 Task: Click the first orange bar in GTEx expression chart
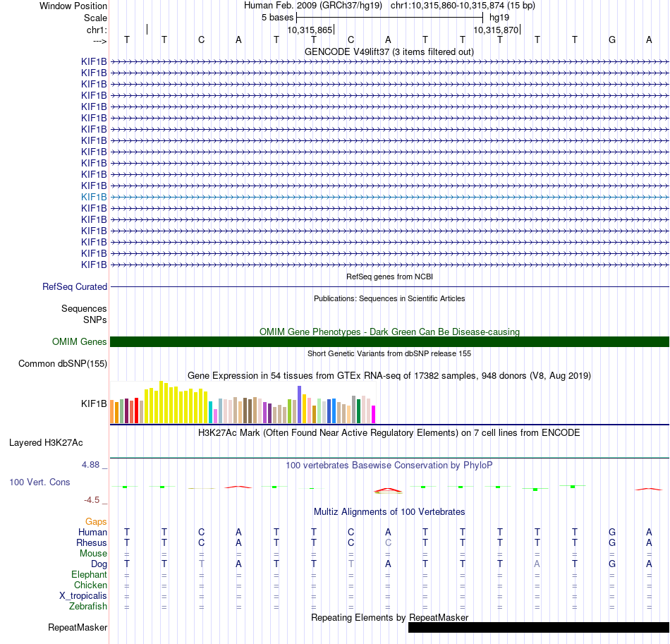point(112,411)
